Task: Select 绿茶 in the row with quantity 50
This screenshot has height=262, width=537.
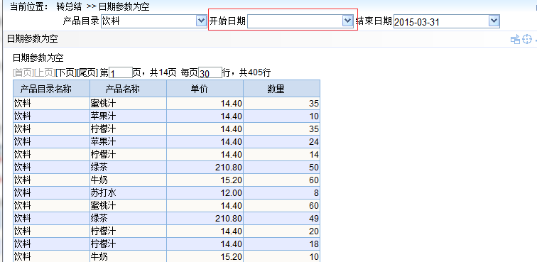Action: coord(128,167)
